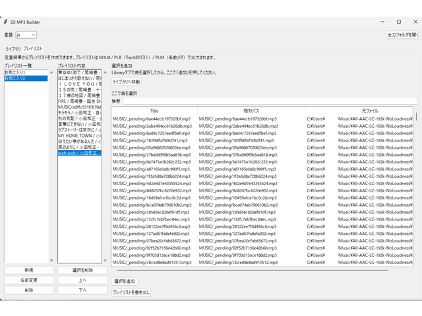
Task: Select the 6ae44ecb197520bf.mp3 row
Action: click(x=154, y=119)
